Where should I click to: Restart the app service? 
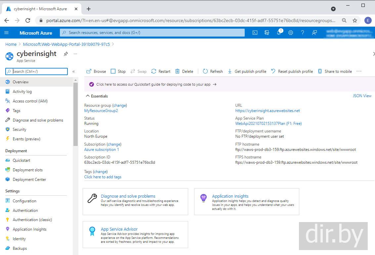(161, 71)
